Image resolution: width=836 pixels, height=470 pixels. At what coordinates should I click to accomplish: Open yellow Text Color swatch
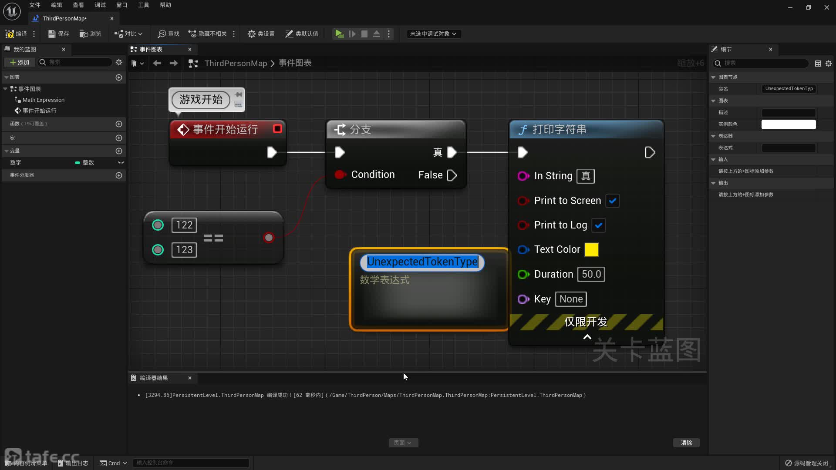pos(592,250)
